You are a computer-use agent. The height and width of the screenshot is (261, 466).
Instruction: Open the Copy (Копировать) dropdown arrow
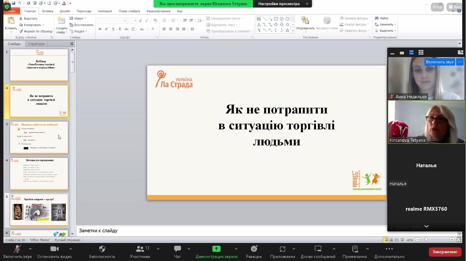pyautogui.click(x=43, y=25)
